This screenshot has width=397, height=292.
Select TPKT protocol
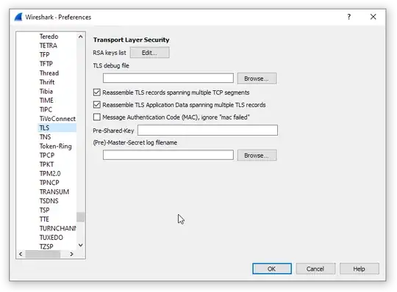pos(46,164)
